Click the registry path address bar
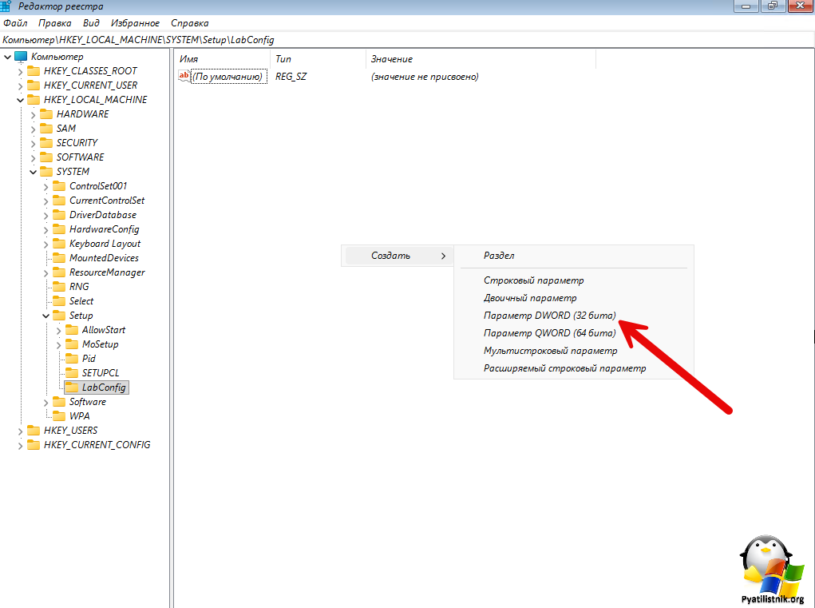The width and height of the screenshot is (815, 608). (x=399, y=39)
